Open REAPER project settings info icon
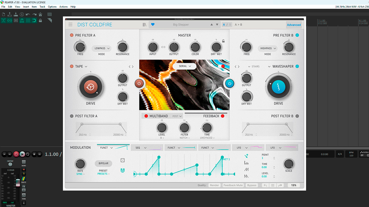The image size is (369, 207). pos(22,14)
